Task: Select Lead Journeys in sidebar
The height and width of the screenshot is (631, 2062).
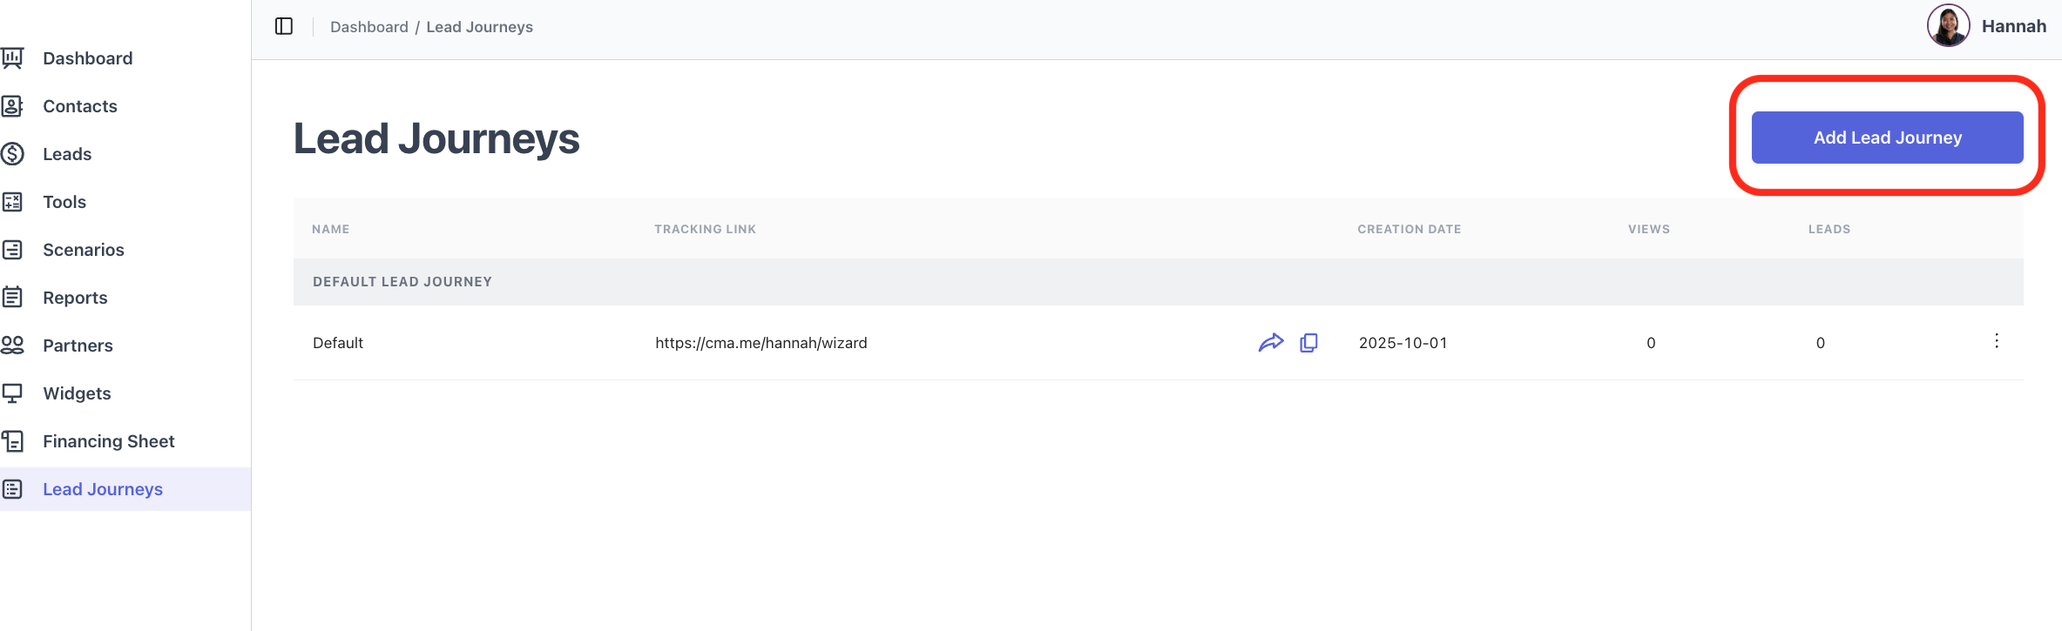Action: point(103,489)
